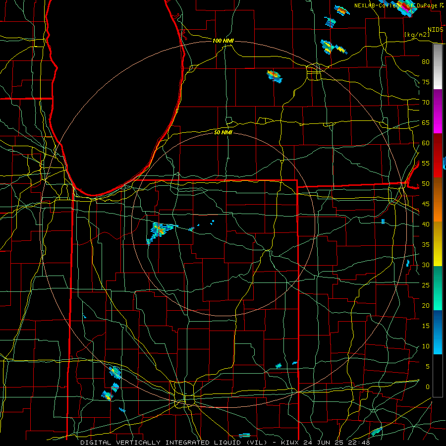The image size is (446, 446).
Task: Pick the white-gray top segment of the color bar
Action: (x=438, y=67)
